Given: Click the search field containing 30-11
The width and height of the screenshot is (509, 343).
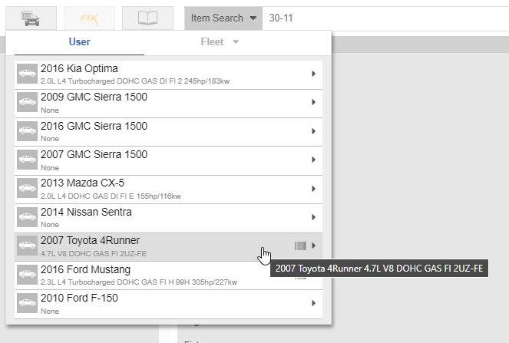Looking at the screenshot, I should [x=384, y=18].
